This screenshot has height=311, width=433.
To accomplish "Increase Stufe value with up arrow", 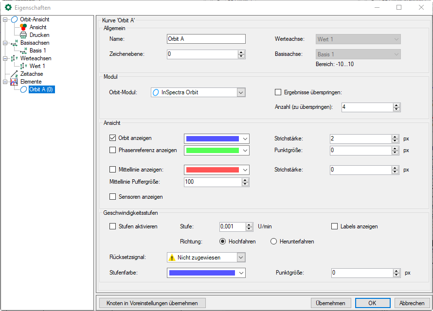I will tap(249, 225).
